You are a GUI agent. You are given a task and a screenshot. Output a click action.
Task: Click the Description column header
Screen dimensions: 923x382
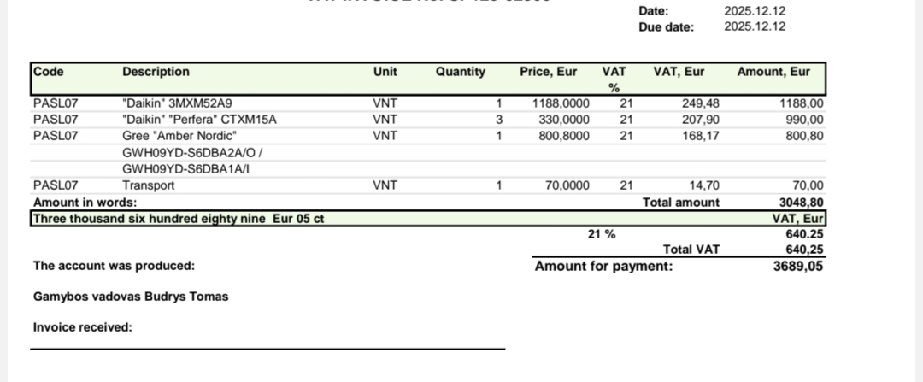click(156, 72)
